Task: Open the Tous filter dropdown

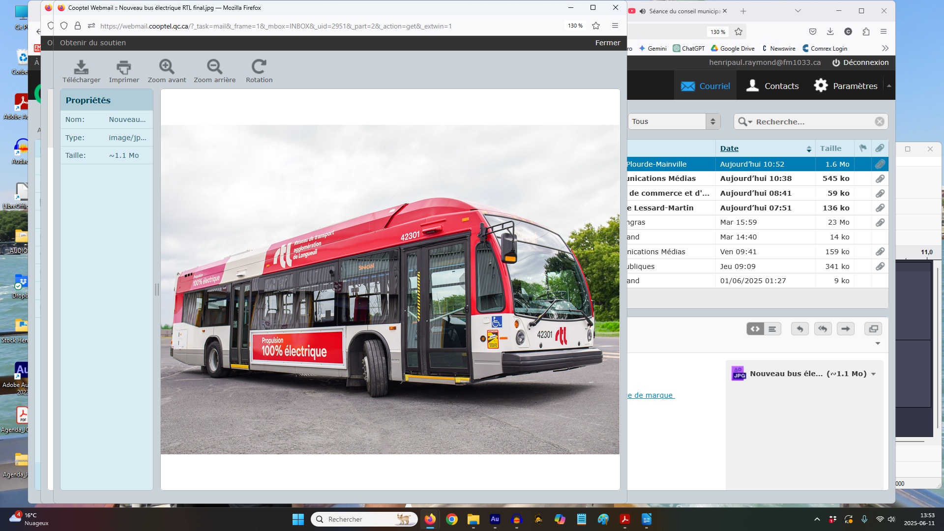Action: [x=674, y=121]
